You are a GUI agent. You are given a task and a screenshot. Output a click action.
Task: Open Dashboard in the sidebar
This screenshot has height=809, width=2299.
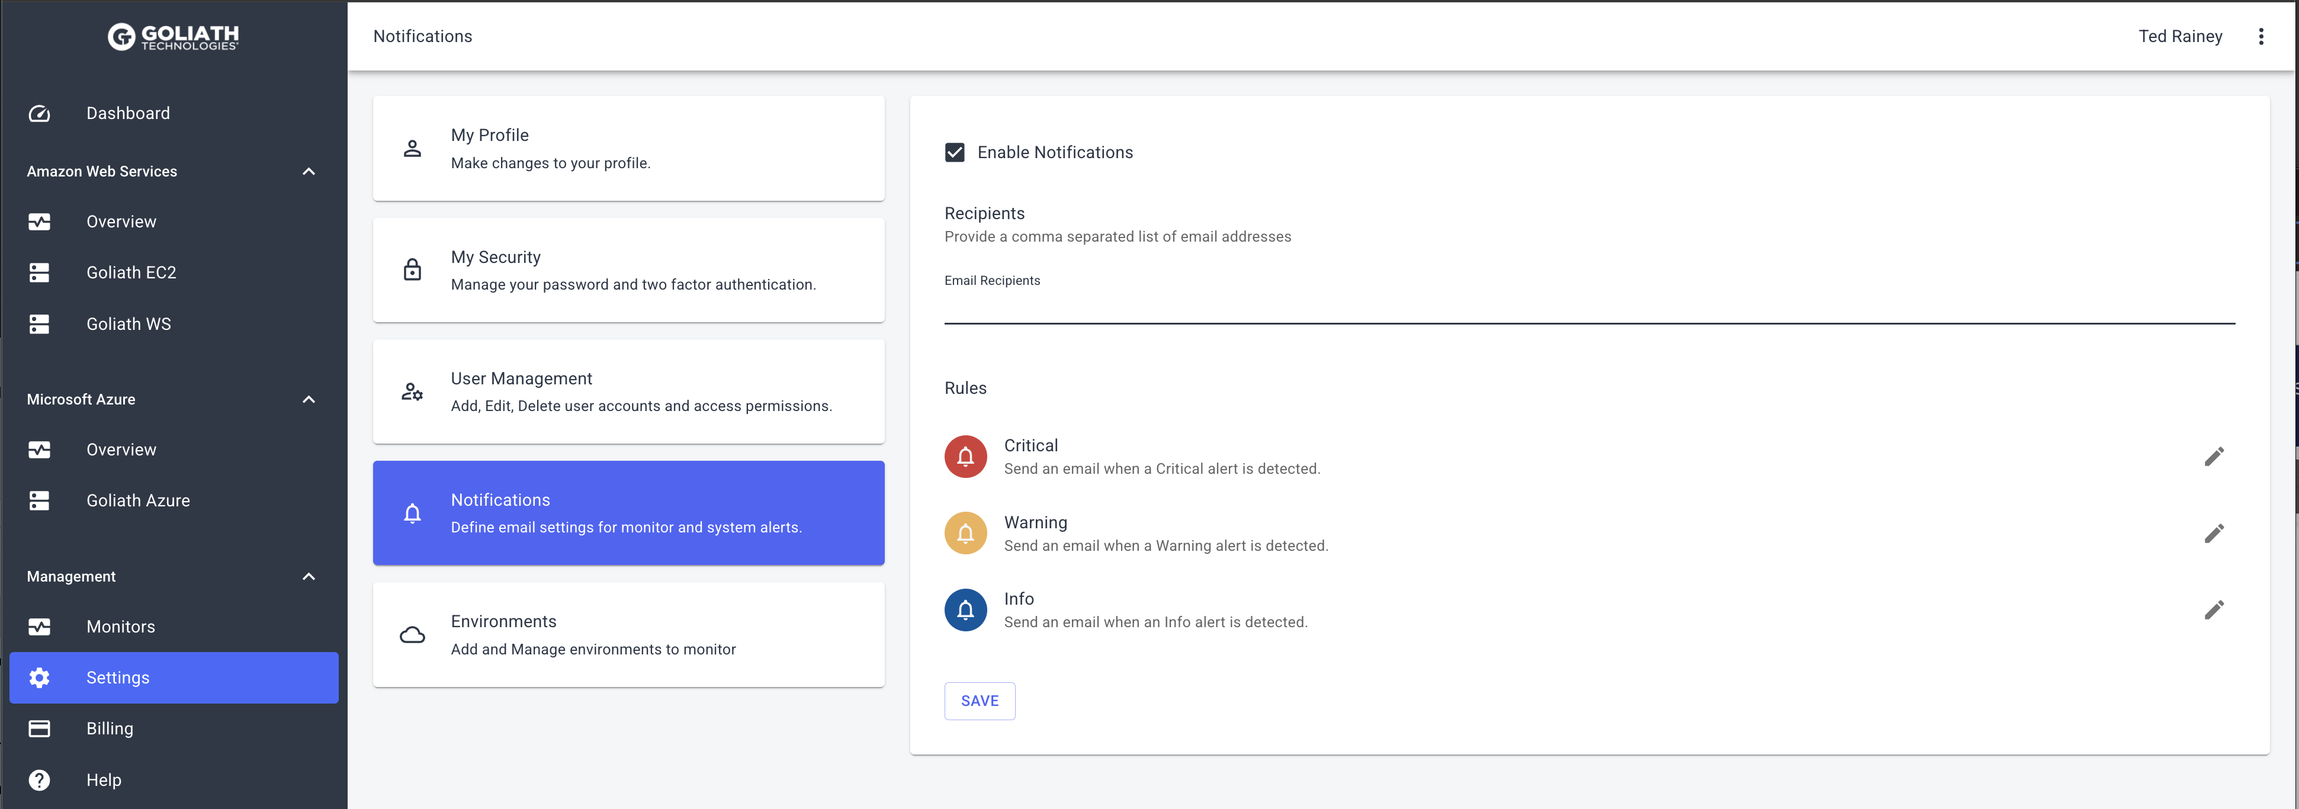(x=174, y=113)
